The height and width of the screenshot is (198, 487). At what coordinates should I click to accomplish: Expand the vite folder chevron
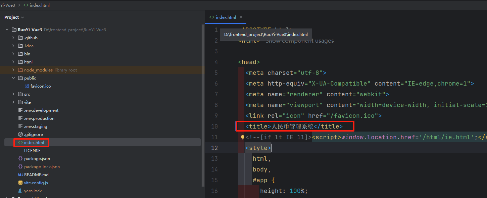(13, 102)
